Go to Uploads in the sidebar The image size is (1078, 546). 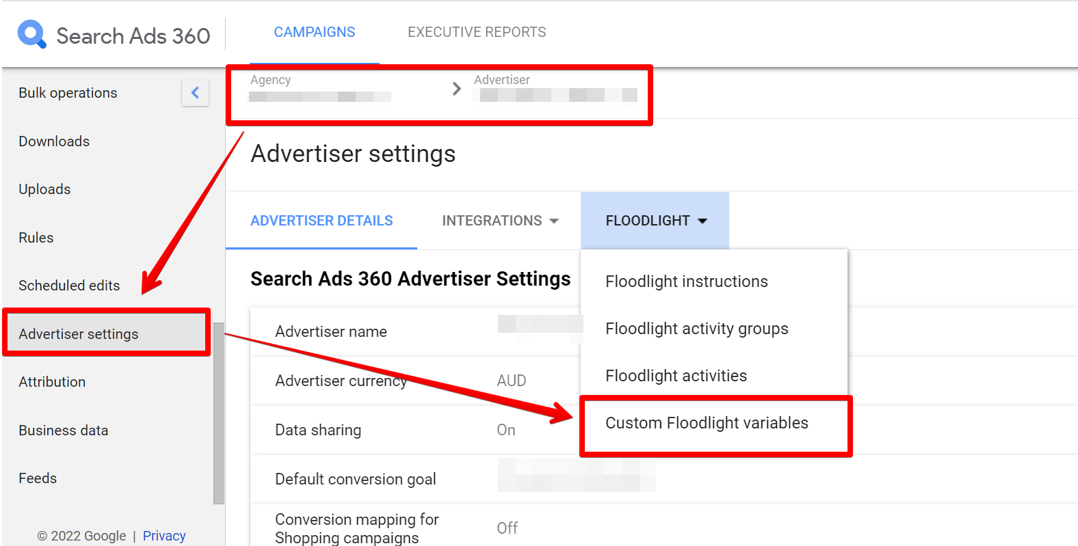point(44,189)
